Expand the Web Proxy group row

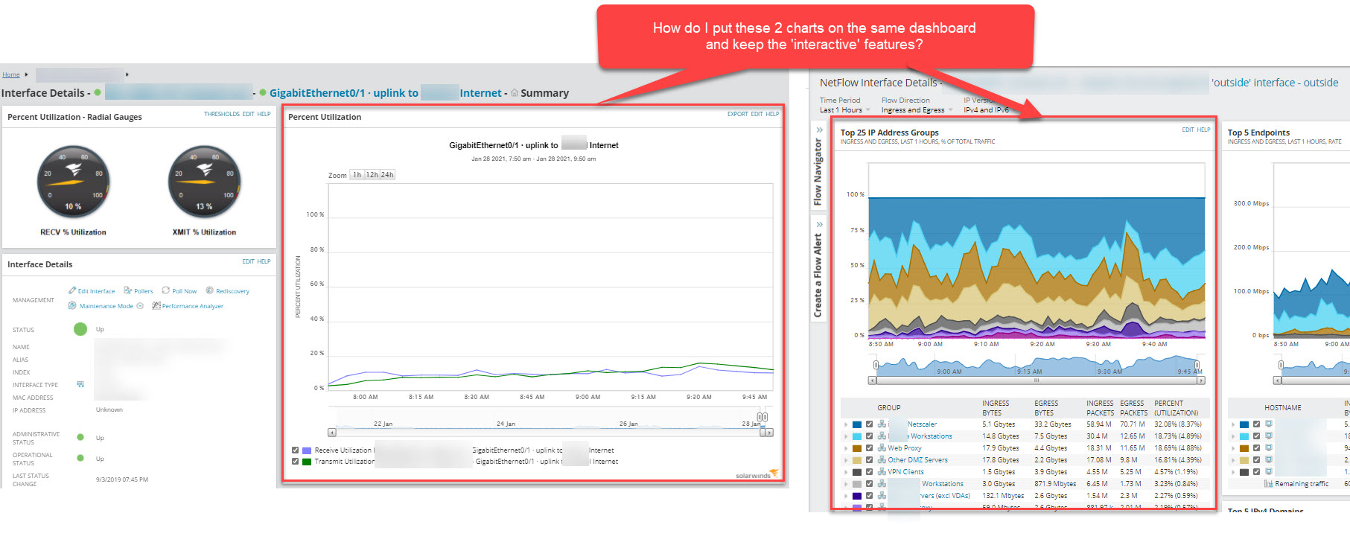[846, 448]
